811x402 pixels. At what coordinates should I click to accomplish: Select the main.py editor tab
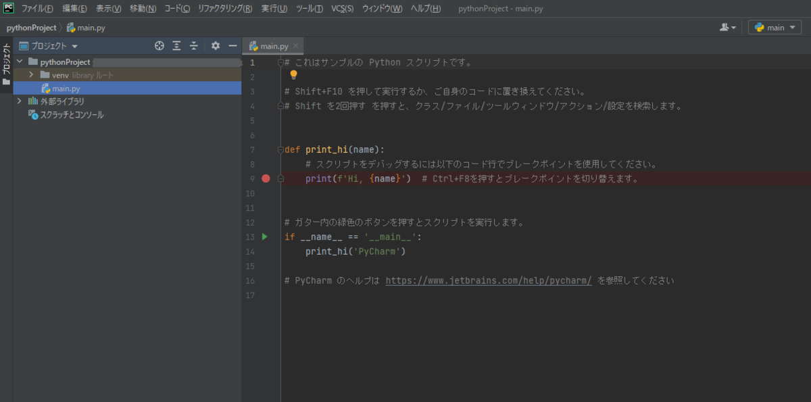(274, 46)
